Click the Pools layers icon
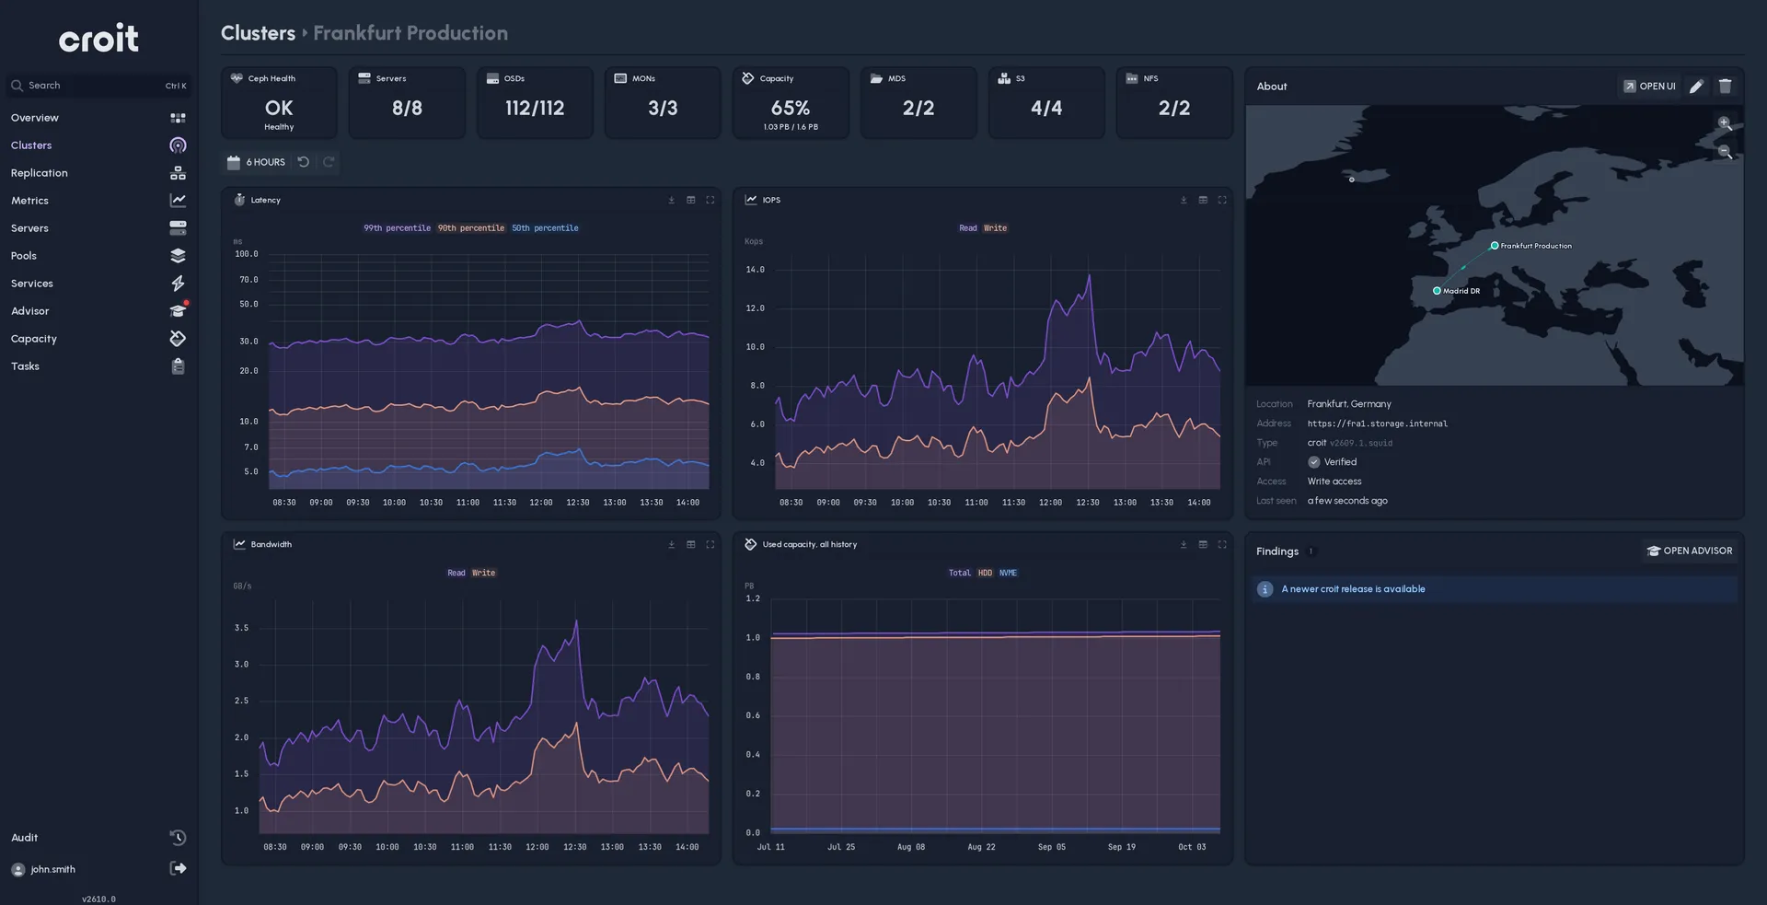The image size is (1767, 905). pyautogui.click(x=178, y=256)
